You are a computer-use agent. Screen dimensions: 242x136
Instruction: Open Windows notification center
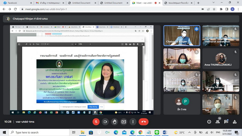(236, 132)
